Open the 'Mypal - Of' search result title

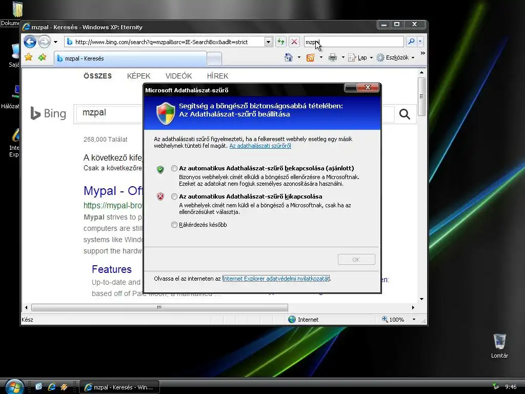pyautogui.click(x=113, y=191)
